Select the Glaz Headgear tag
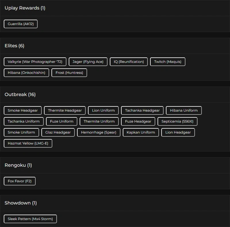 [58, 132]
